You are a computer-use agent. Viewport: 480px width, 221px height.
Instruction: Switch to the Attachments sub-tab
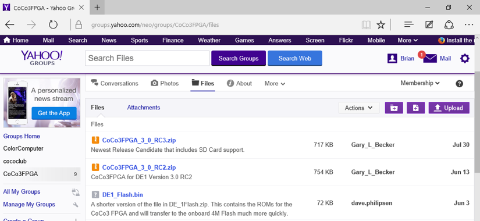144,108
